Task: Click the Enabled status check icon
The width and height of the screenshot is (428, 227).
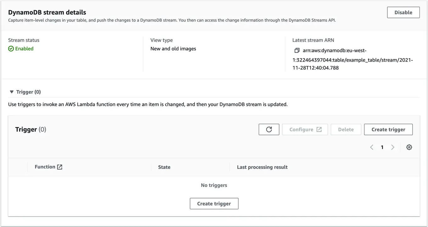Action: coord(10,49)
